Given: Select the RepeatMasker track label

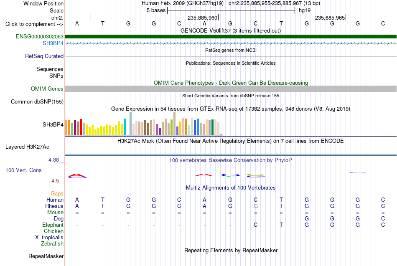Looking at the screenshot, I should pos(46,256).
